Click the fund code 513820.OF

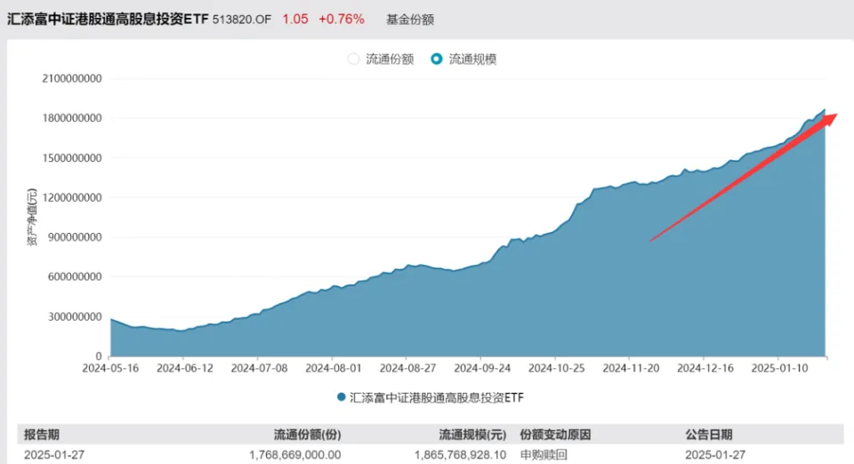pyautogui.click(x=242, y=19)
